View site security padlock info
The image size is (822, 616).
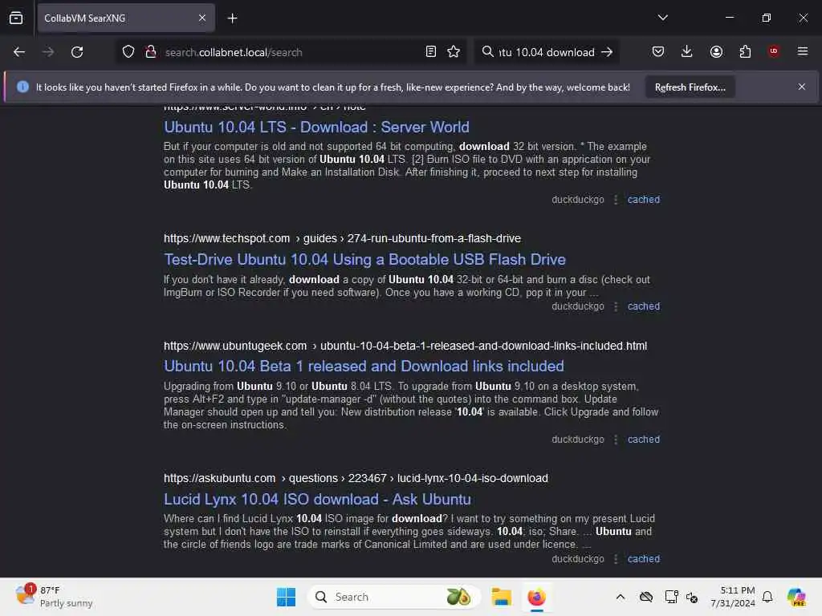click(x=151, y=52)
